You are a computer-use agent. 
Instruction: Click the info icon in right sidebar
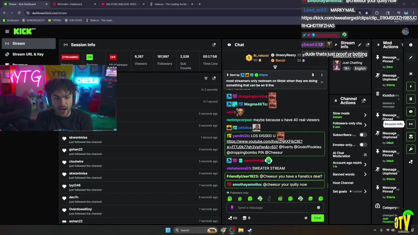411,45
